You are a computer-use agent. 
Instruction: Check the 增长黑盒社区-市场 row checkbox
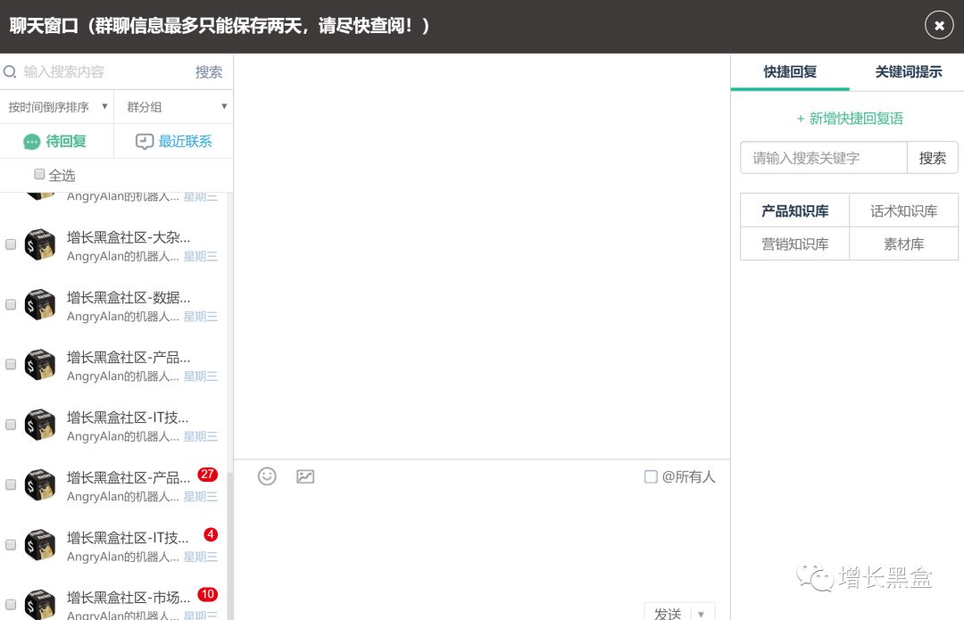11,605
